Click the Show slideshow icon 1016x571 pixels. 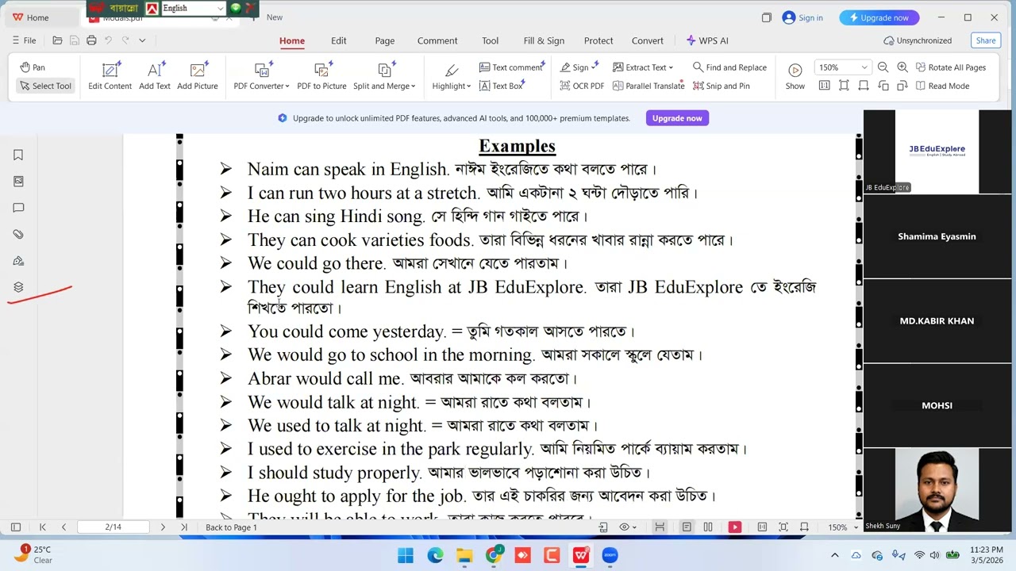(x=795, y=76)
